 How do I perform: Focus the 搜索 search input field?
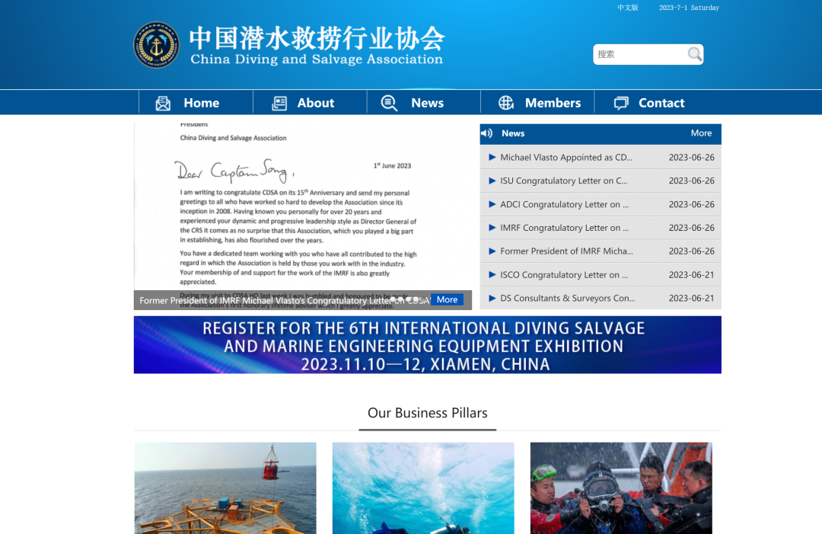(640, 54)
